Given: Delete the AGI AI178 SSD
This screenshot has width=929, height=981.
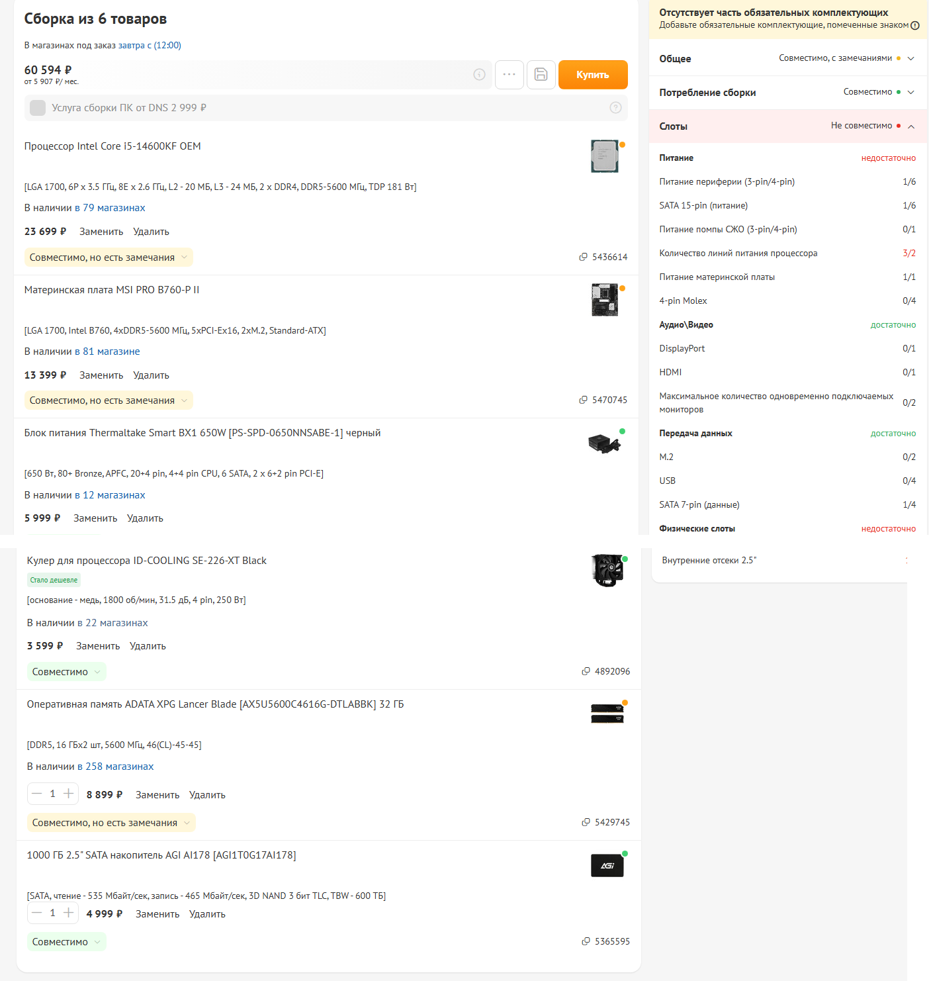Looking at the screenshot, I should [x=207, y=914].
